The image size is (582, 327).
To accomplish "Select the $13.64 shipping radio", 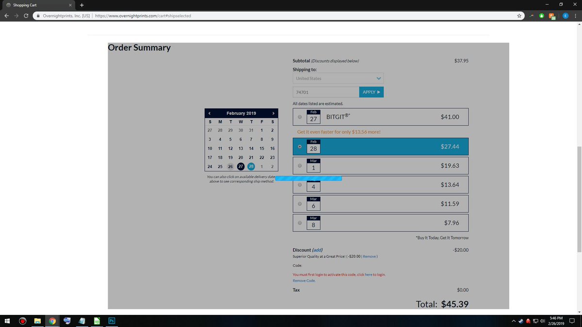I will point(300,185).
